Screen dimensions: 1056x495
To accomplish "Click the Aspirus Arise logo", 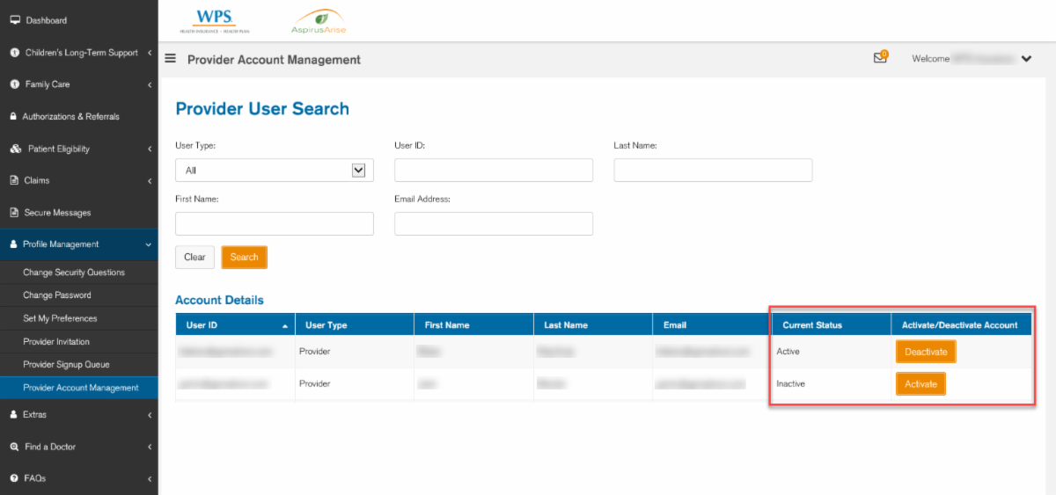I will pos(319,20).
